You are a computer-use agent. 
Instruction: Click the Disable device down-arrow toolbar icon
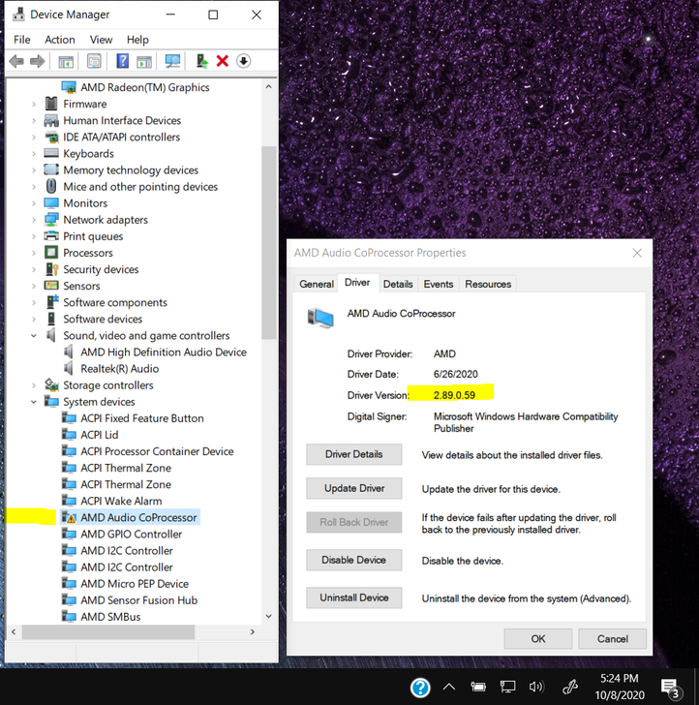tap(244, 61)
